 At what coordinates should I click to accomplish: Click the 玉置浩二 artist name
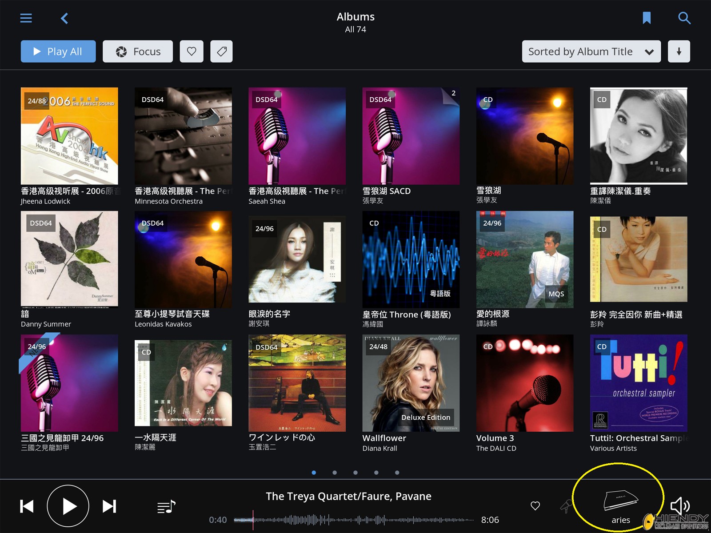coord(262,447)
